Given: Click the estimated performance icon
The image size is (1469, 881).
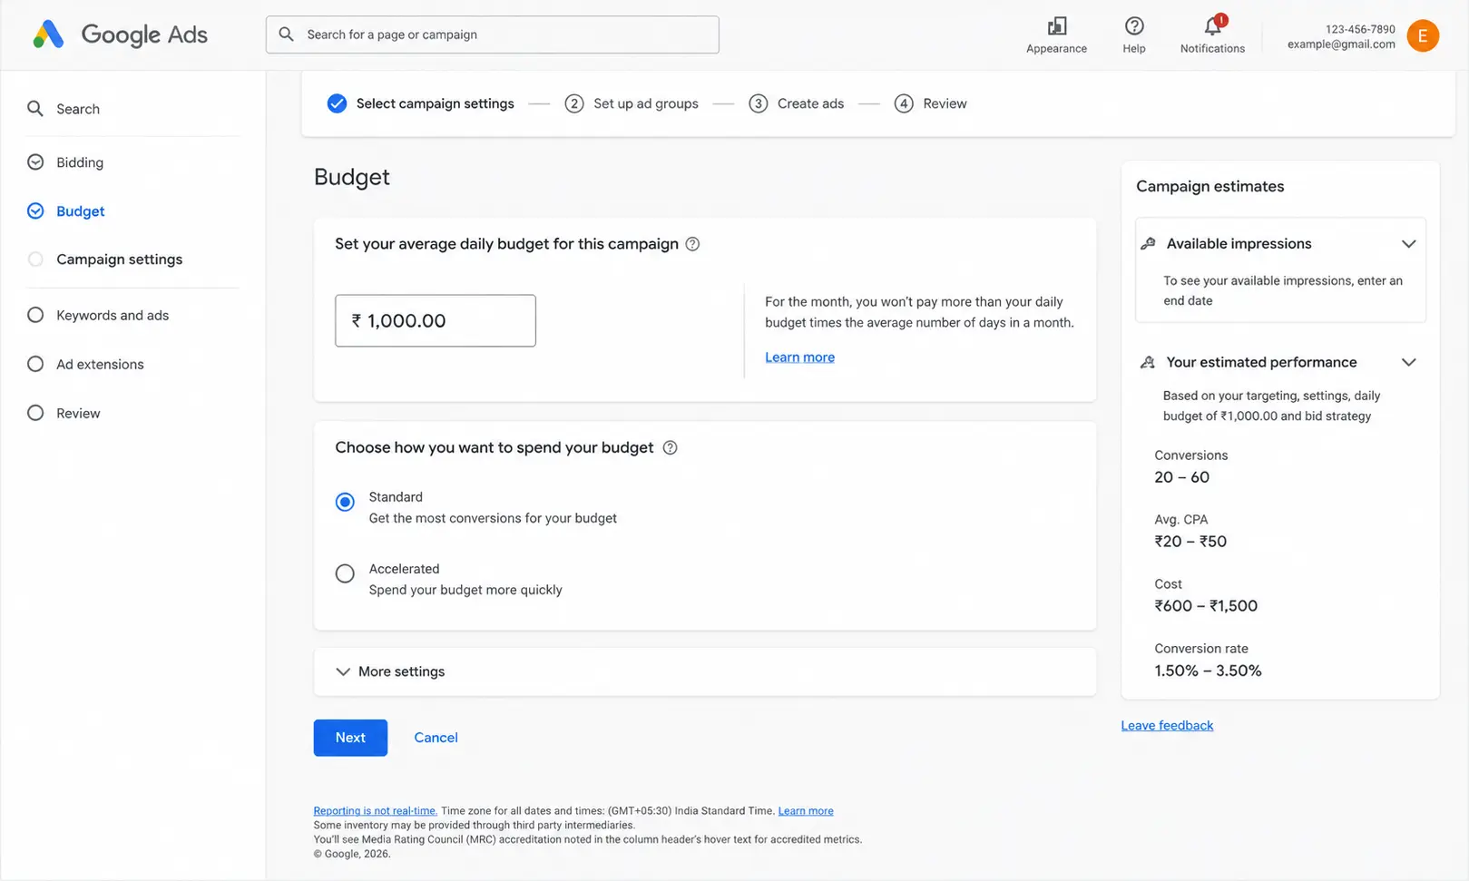Looking at the screenshot, I should coord(1148,362).
